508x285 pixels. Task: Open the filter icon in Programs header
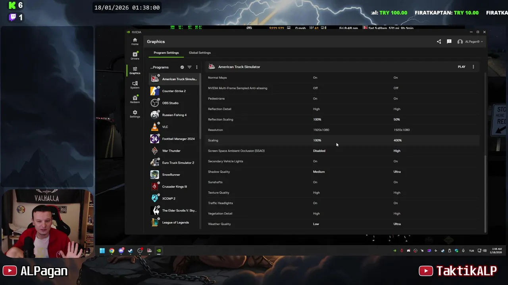click(x=189, y=67)
